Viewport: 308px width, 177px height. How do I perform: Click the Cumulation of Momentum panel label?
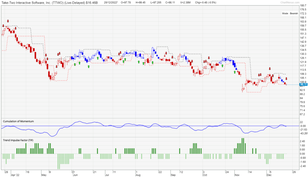point(18,121)
